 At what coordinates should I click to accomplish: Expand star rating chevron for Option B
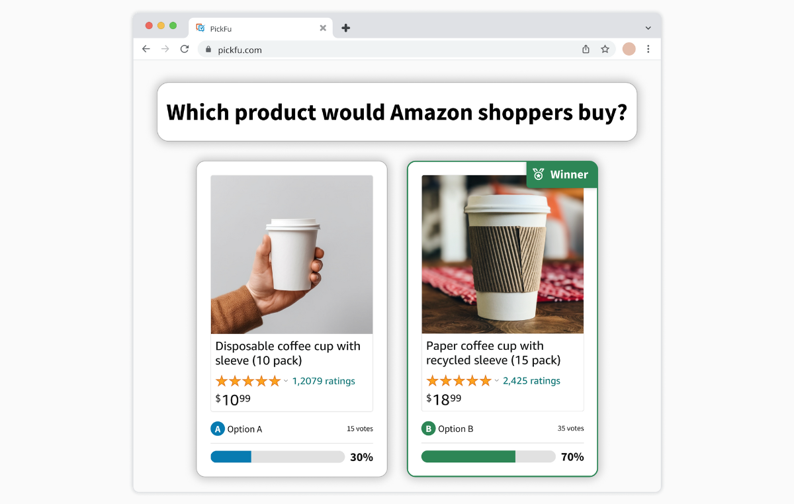497,381
